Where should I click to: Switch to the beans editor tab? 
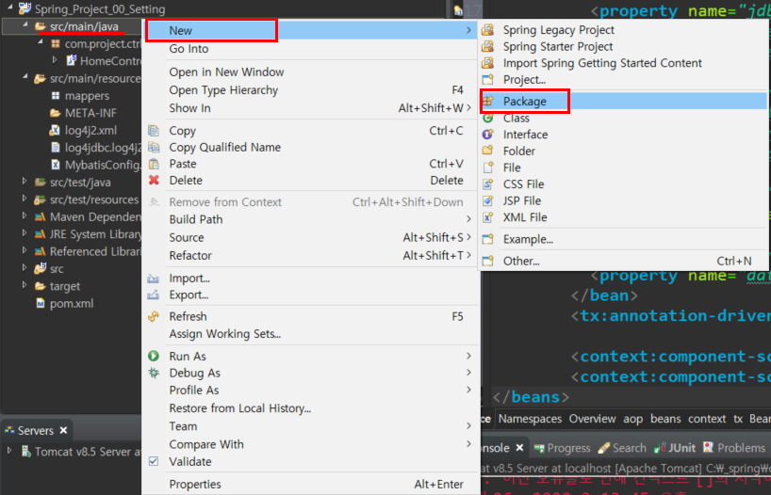pyautogui.click(x=665, y=419)
